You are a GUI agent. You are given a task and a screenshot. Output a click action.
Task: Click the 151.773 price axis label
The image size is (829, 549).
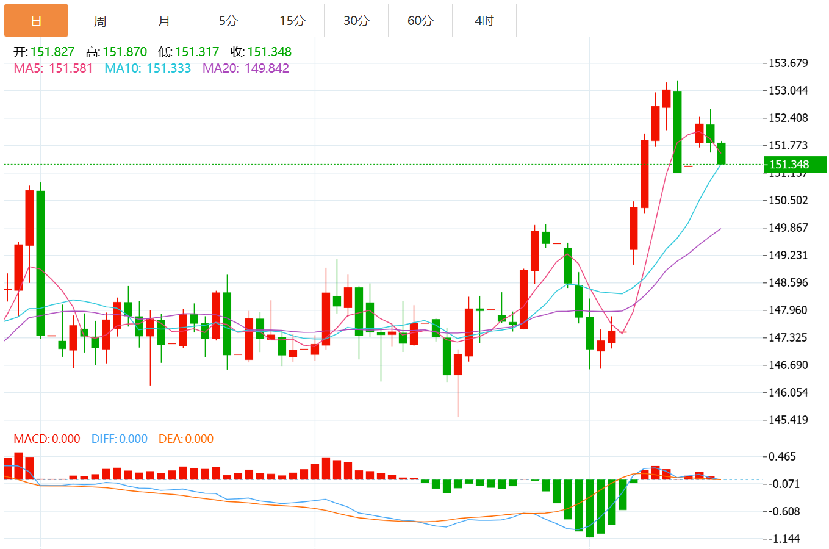click(788, 145)
